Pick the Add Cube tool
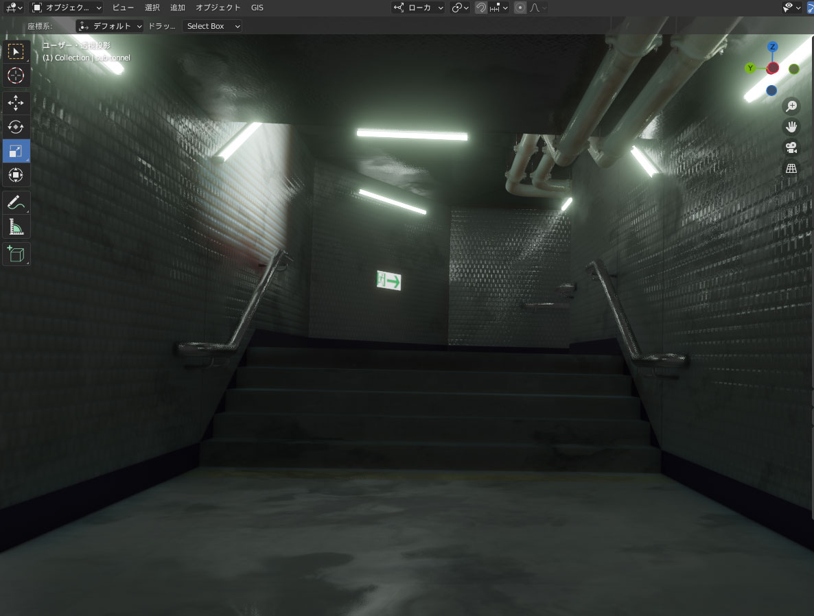 [16, 254]
